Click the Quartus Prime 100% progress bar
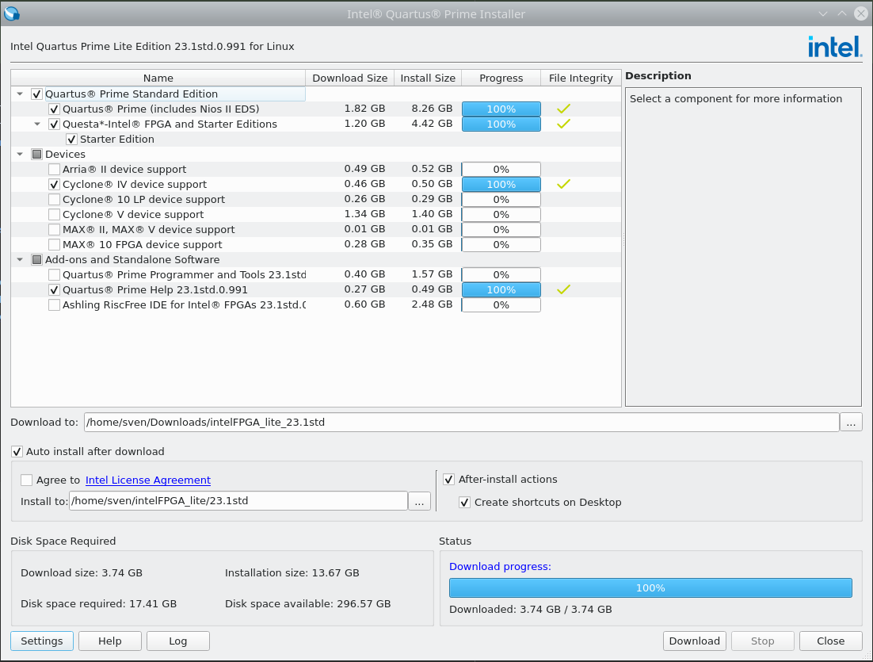Screen dimensions: 873x662 click(501, 109)
